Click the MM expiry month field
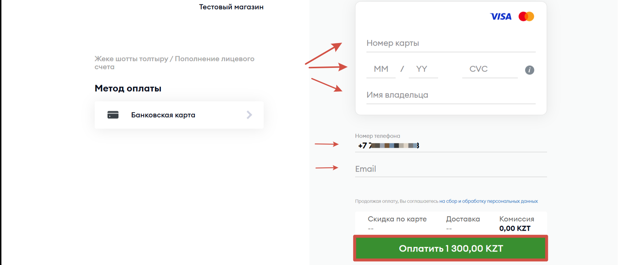This screenshot has height=265, width=618. click(381, 69)
